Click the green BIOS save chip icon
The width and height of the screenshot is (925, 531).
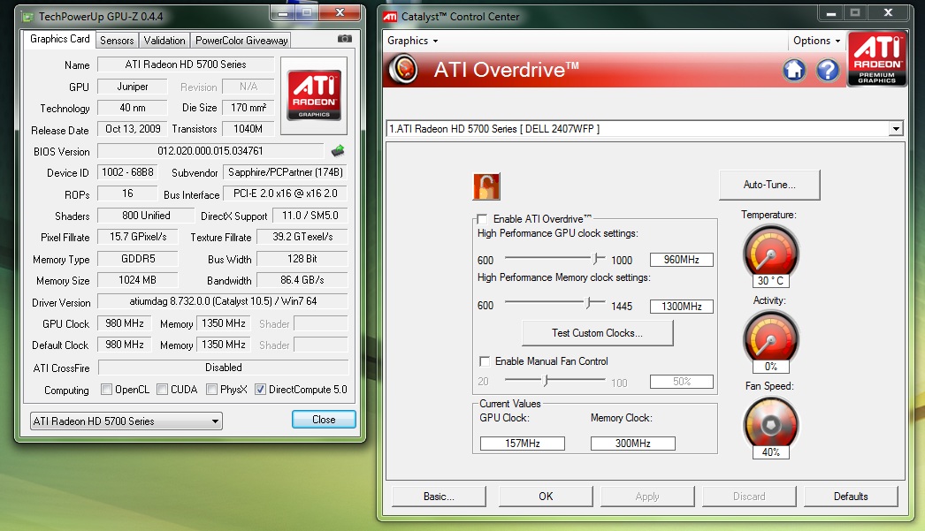coord(338,151)
